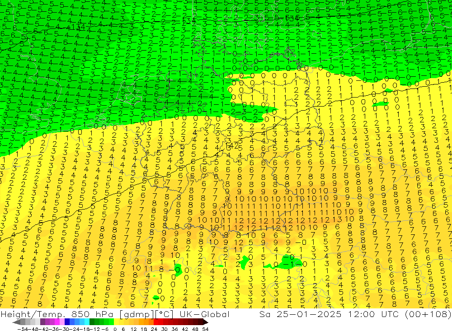Click the "142" contour label on map
452x331 pixels.
[232, 146]
